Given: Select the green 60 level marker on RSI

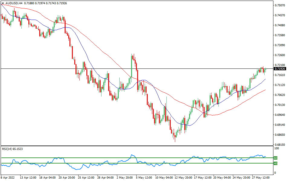Looking at the screenshot, I should pyautogui.click(x=276, y=158).
